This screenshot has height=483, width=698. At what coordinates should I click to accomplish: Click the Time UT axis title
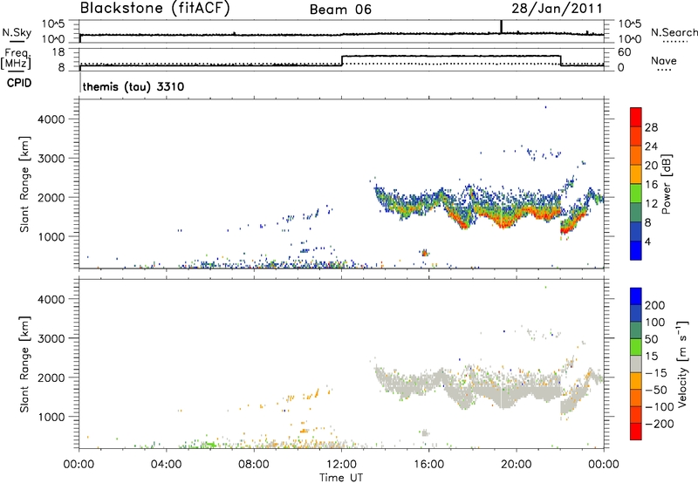pos(341,477)
